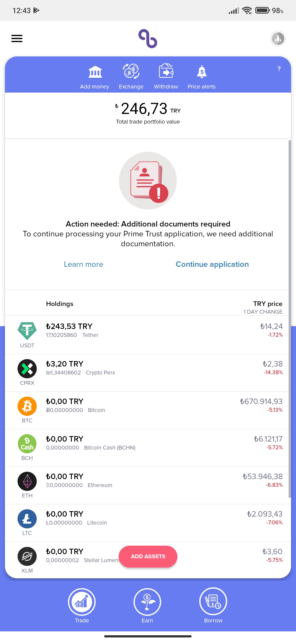Open the hamburger menu
The width and height of the screenshot is (296, 641).
17,39
